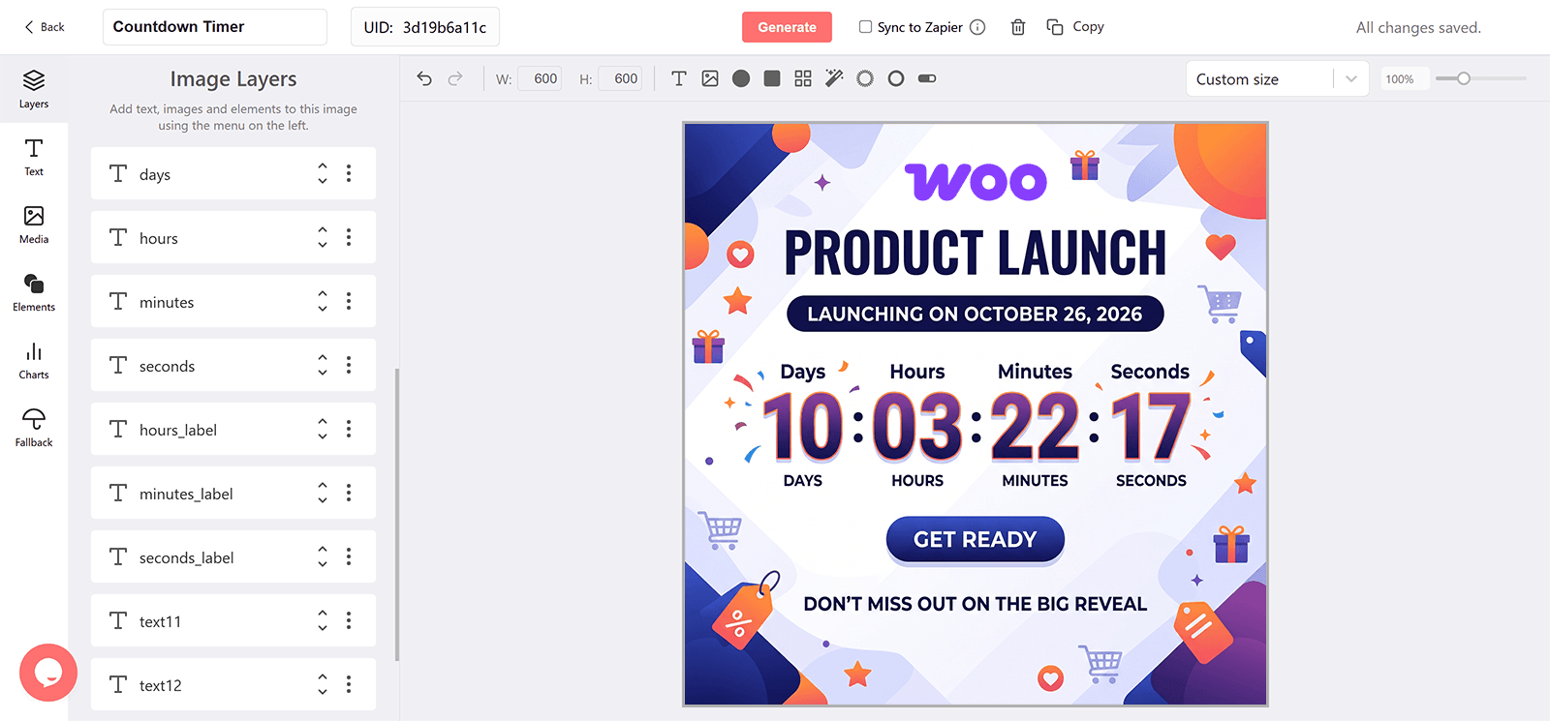
Task: Edit the Countdown Timer name field
Action: 215,27
